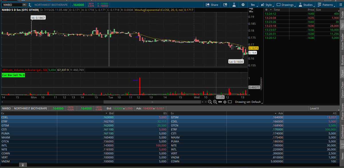Share the chart via Share button

click(x=212, y=5)
